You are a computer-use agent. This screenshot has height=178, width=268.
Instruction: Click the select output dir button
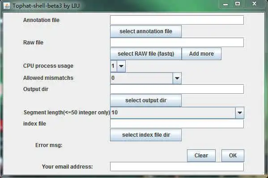coord(146,100)
